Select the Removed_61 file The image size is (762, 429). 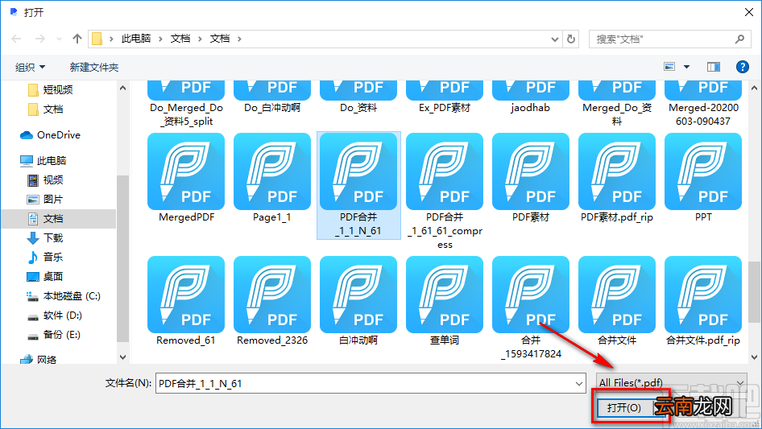tap(186, 295)
